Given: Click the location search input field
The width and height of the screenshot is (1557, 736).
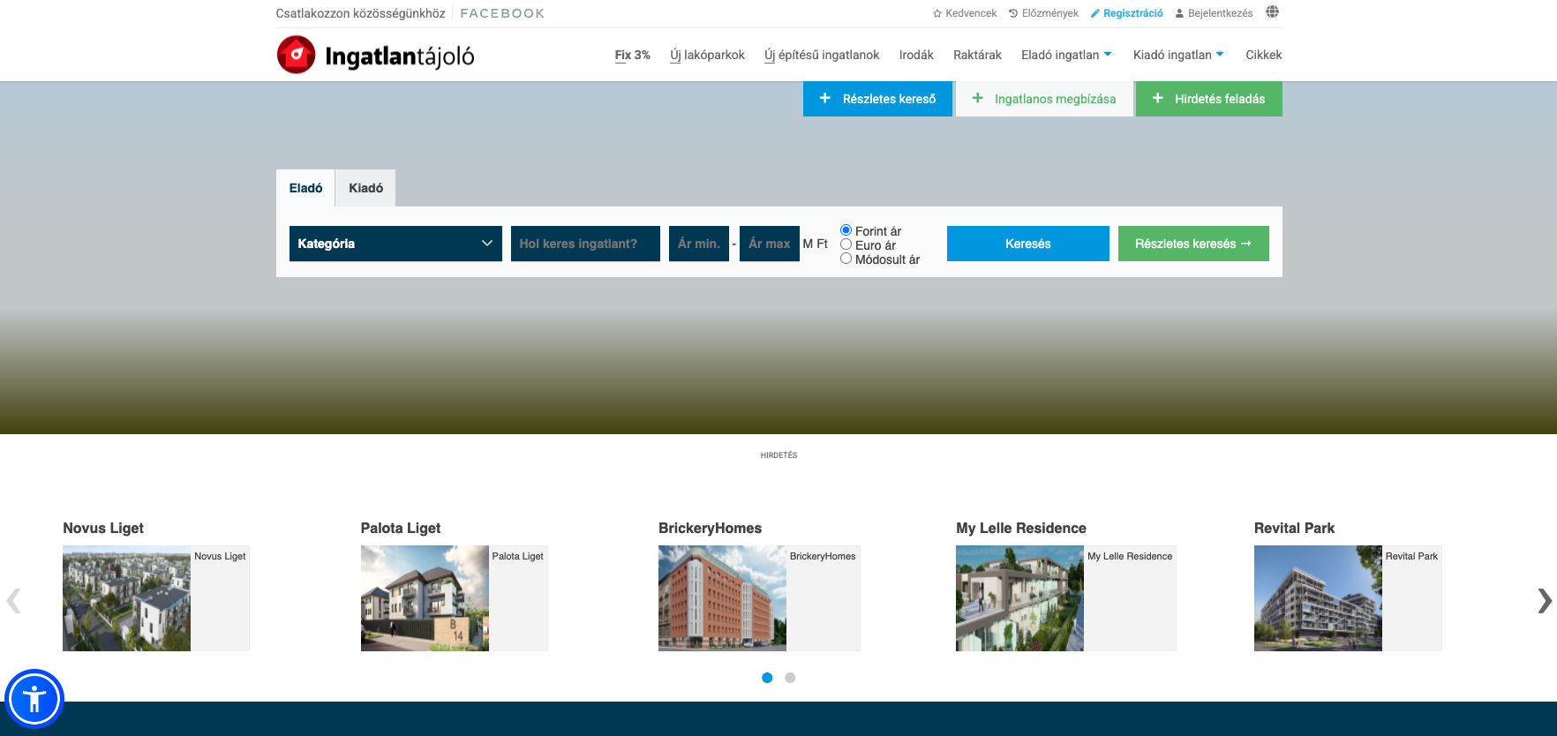Looking at the screenshot, I should pos(585,244).
